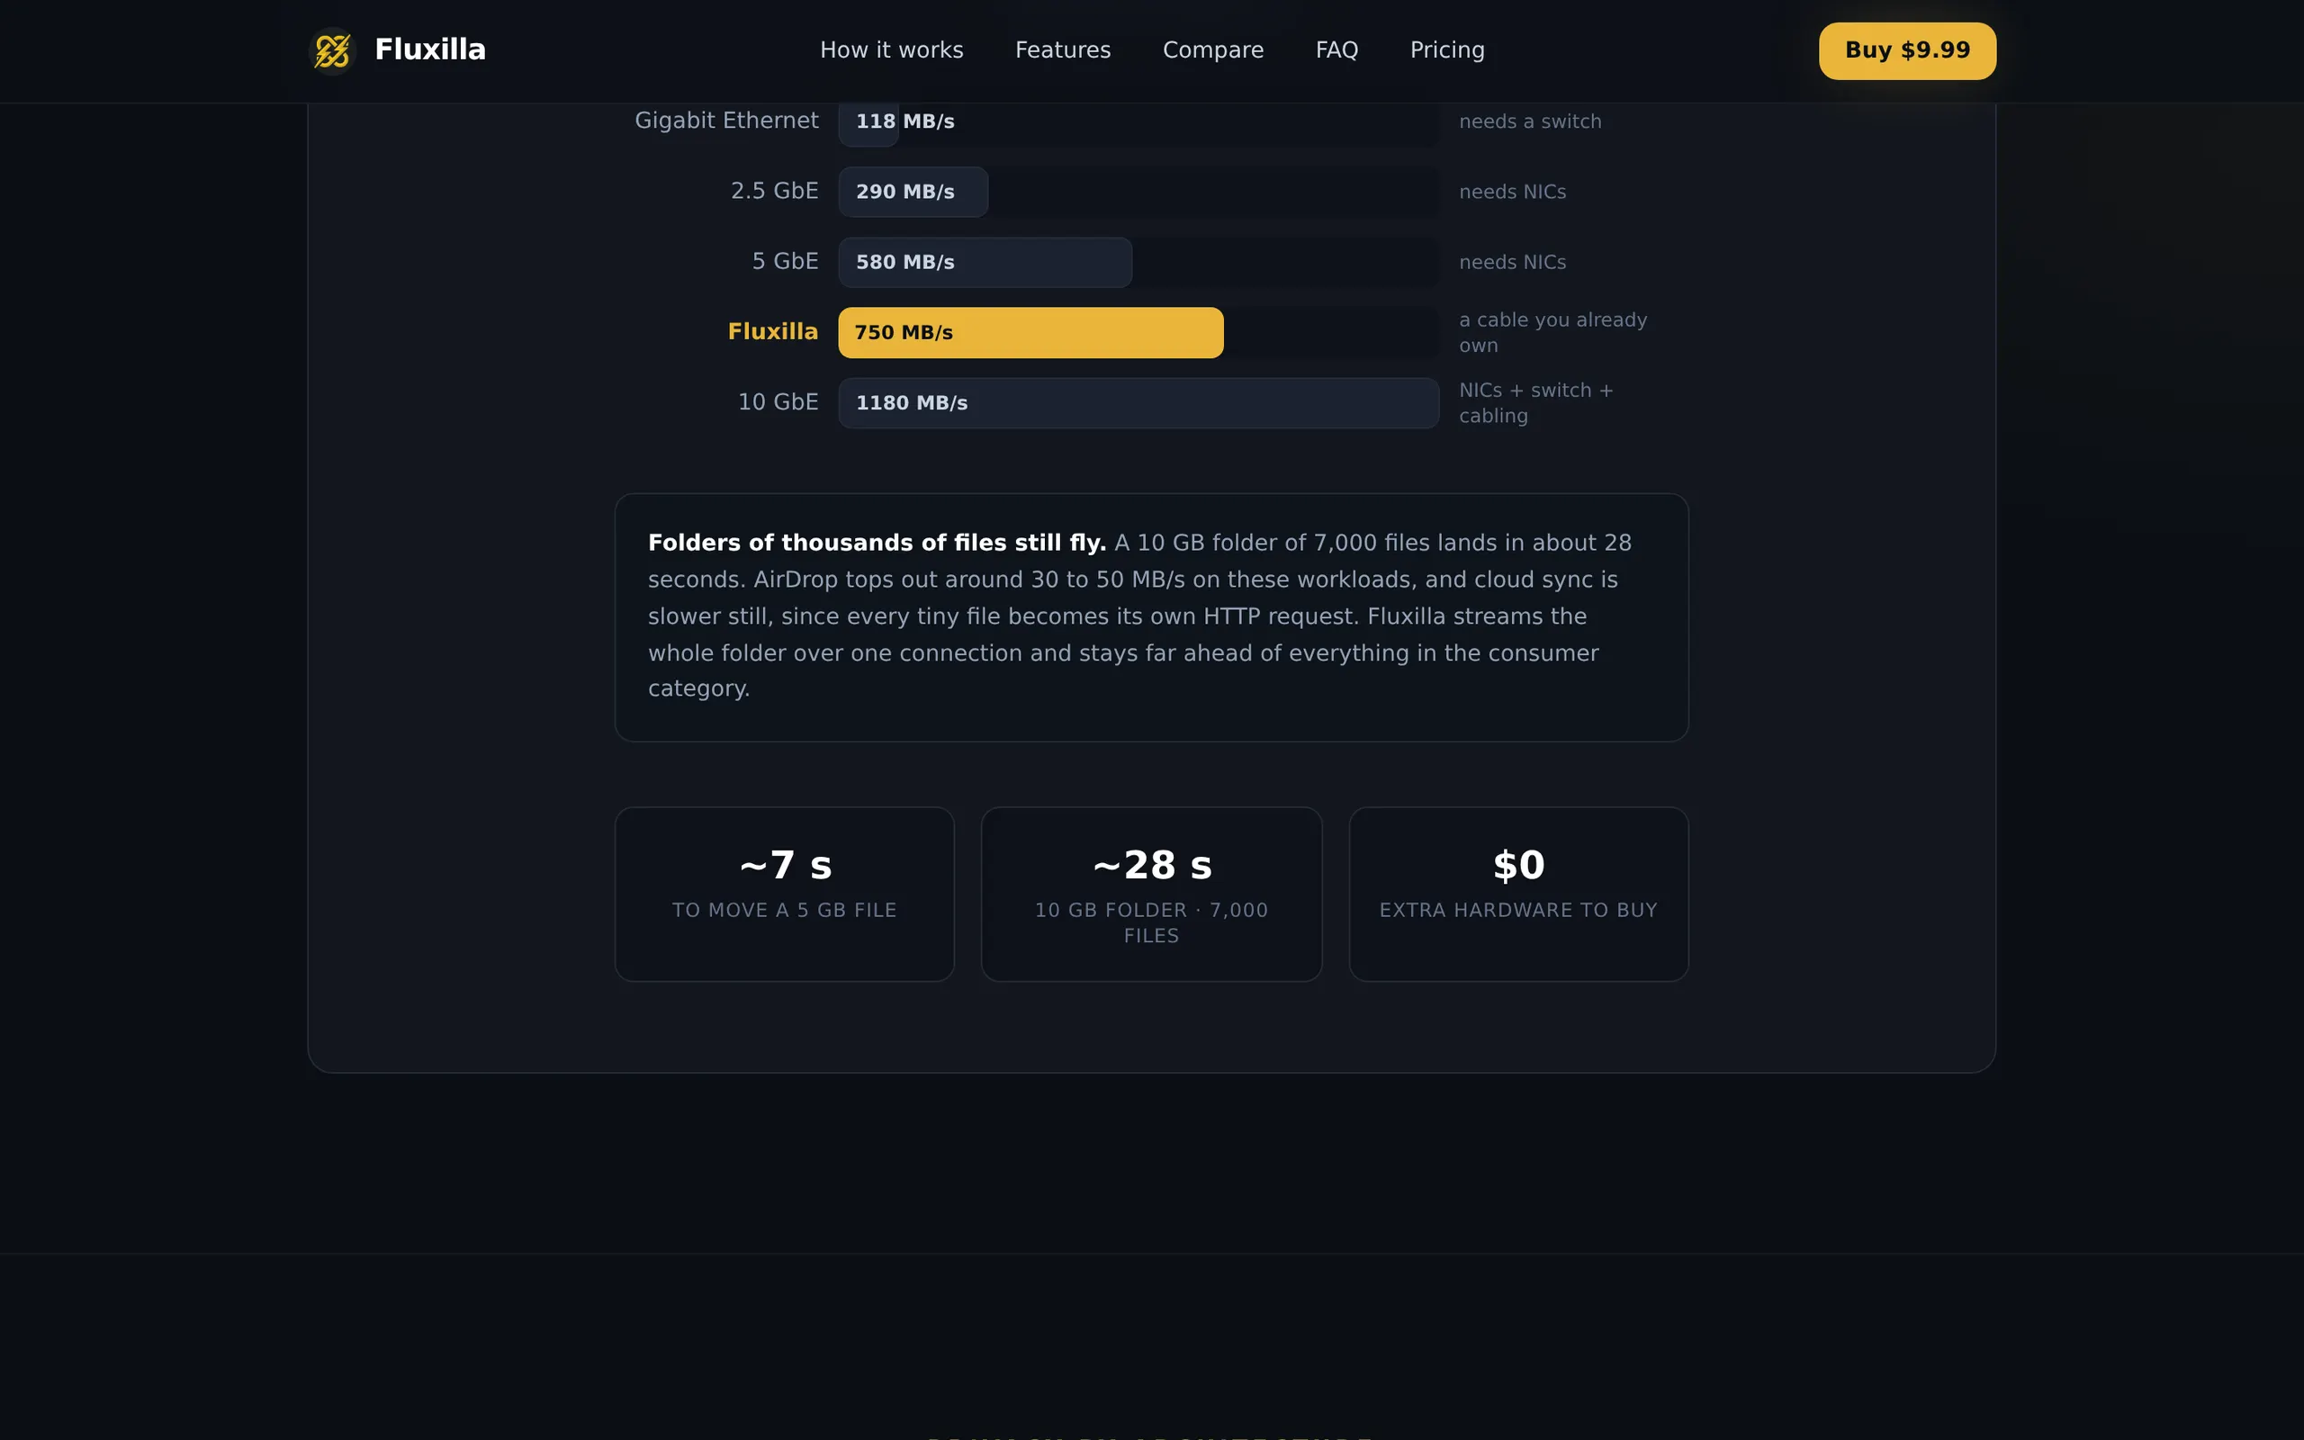Open the FAQ nav link
Viewport: 2304px width, 1440px height.
tap(1336, 50)
